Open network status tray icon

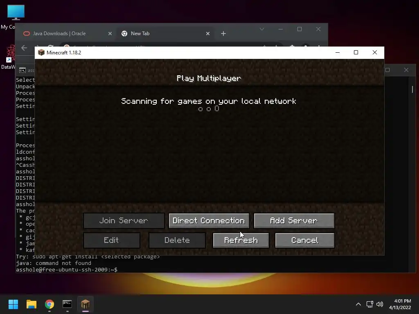369,304
